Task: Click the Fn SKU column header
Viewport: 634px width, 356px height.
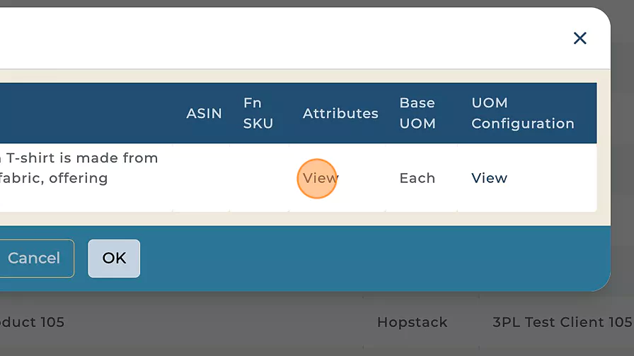Action: 258,113
